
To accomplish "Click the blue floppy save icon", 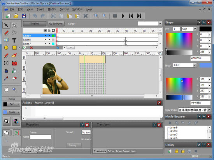I will (x=24, y=16).
